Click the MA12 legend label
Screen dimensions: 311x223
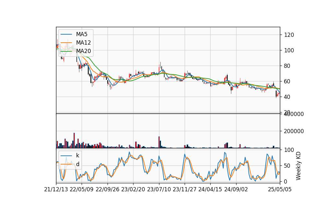83,43
